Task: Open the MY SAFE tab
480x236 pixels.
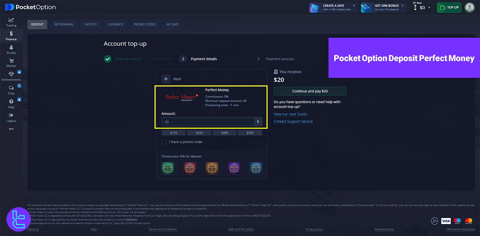Action: pos(172,25)
